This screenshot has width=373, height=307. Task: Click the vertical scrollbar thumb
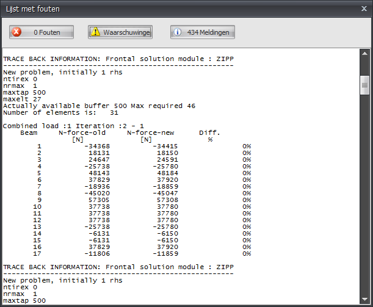(364, 85)
